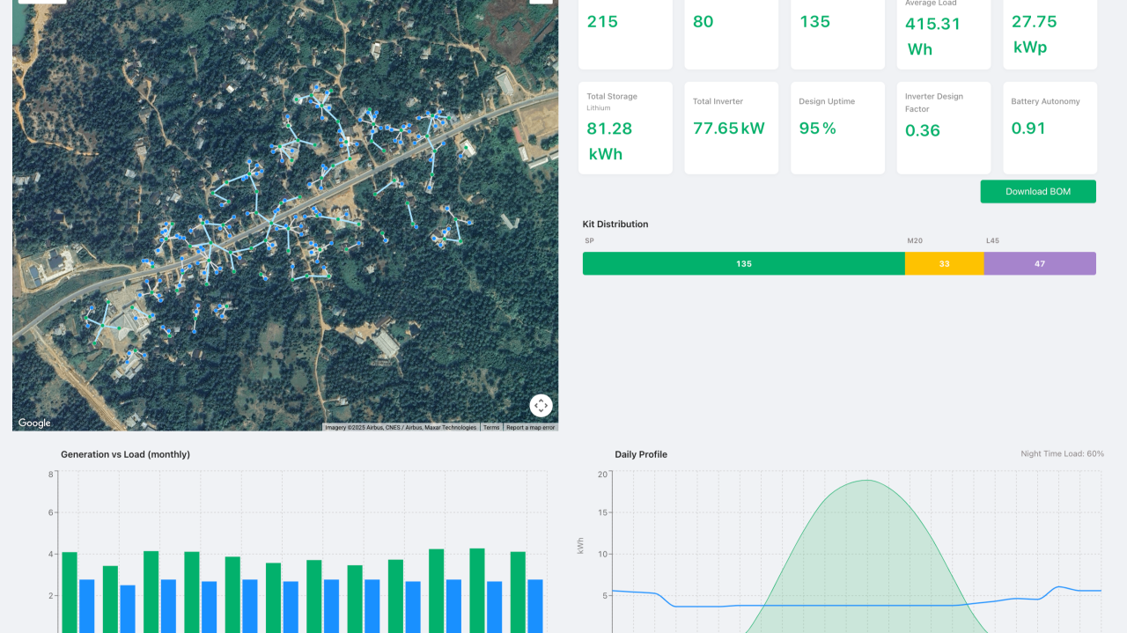The image size is (1127, 633).
Task: Click the Imagery ©2025 Airbus attribution text
Action: pyautogui.click(x=401, y=428)
